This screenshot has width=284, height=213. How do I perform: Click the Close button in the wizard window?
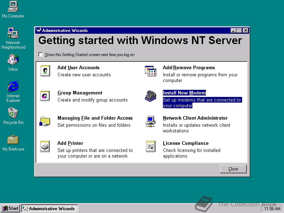[x=233, y=169]
